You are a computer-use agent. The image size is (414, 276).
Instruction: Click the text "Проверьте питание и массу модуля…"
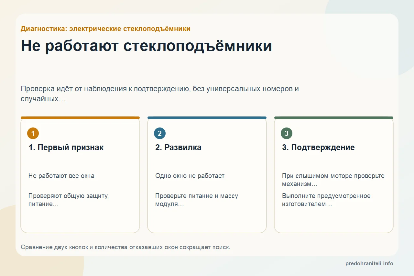tap(197, 200)
